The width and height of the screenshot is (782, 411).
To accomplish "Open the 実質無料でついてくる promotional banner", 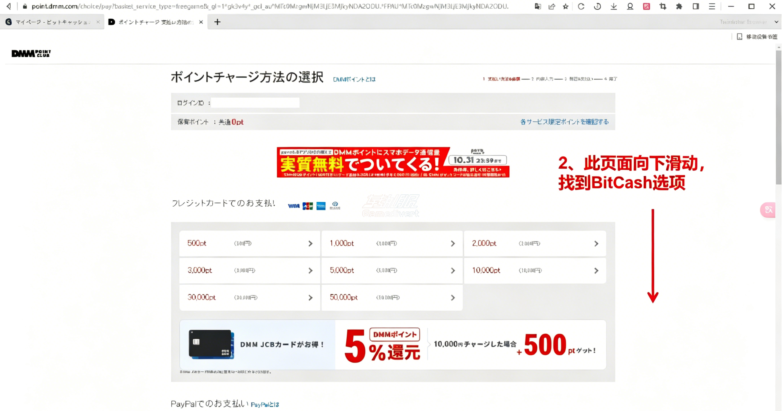I will click(x=393, y=163).
